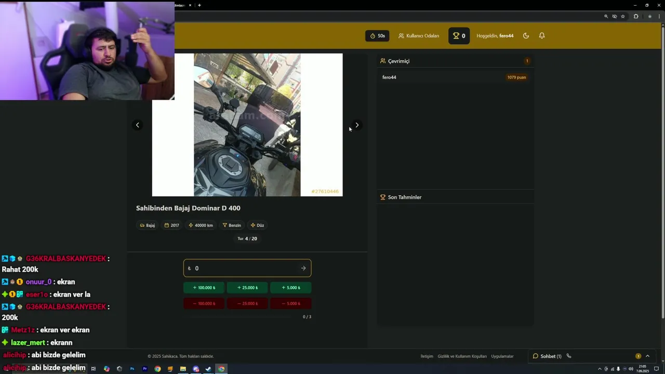The height and width of the screenshot is (374, 665).
Task: Open a new browser tab
Action: 199,5
